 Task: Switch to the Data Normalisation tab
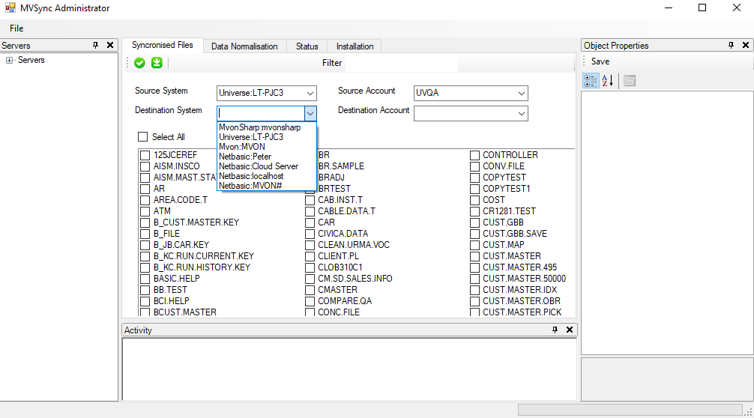244,46
